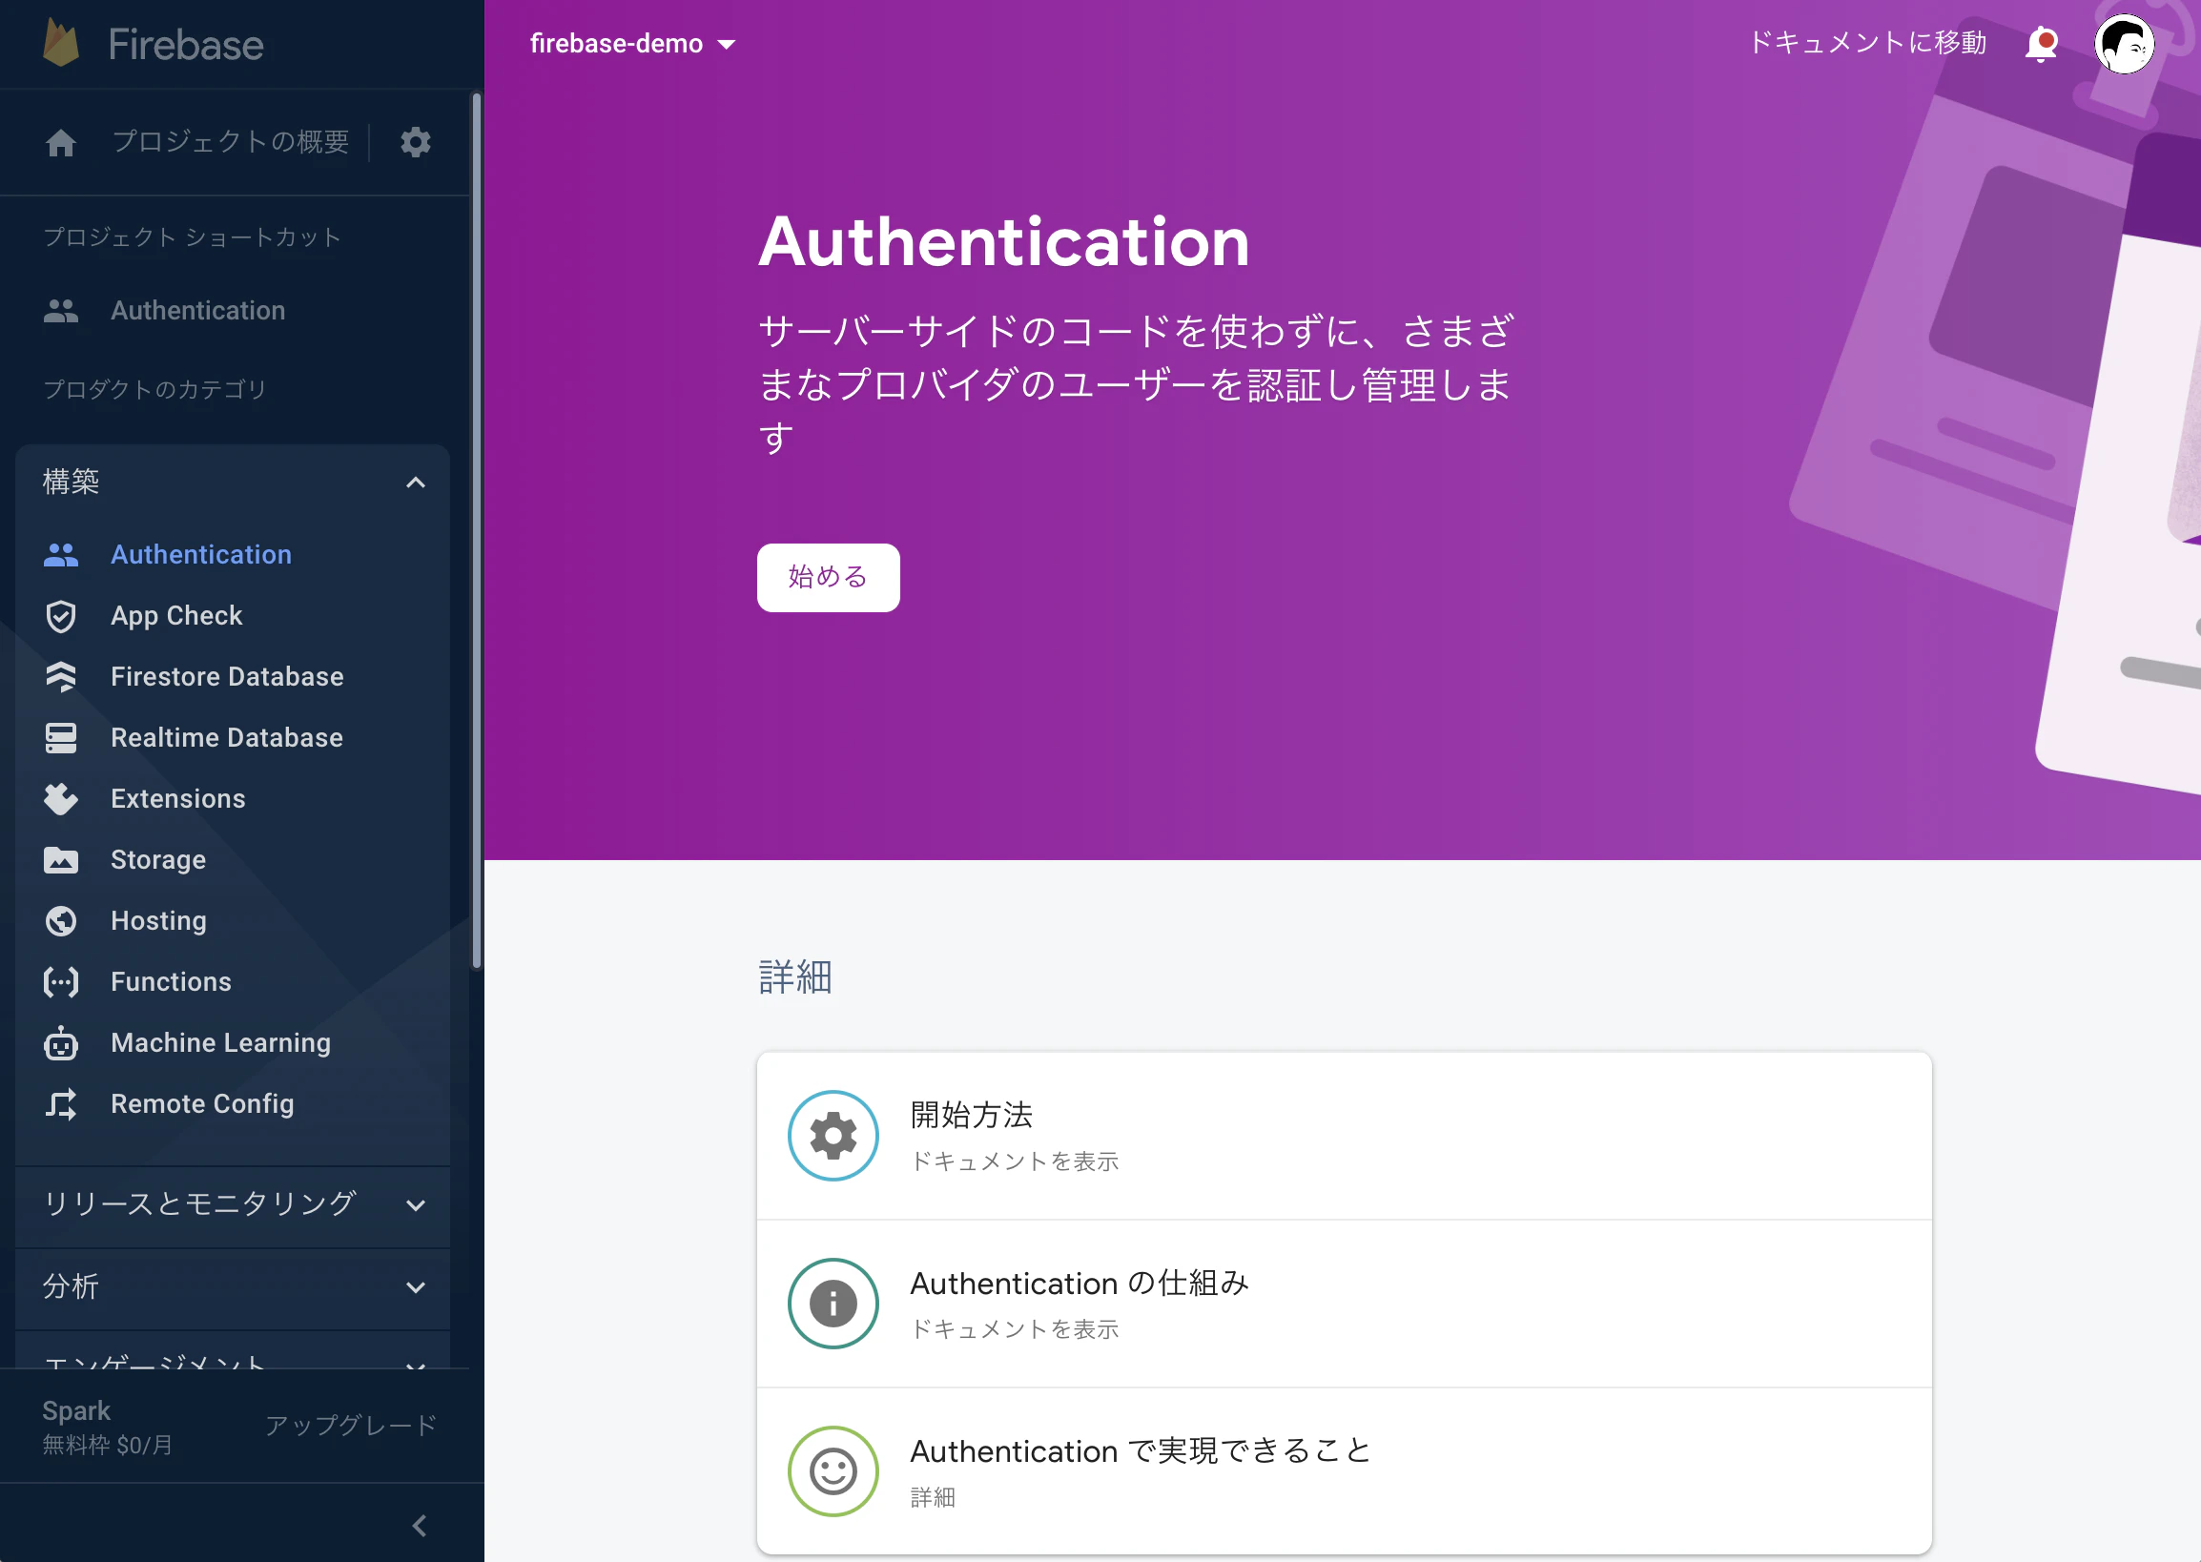2201x1562 pixels.
Task: Click the Spark plan label
Action: point(76,1411)
